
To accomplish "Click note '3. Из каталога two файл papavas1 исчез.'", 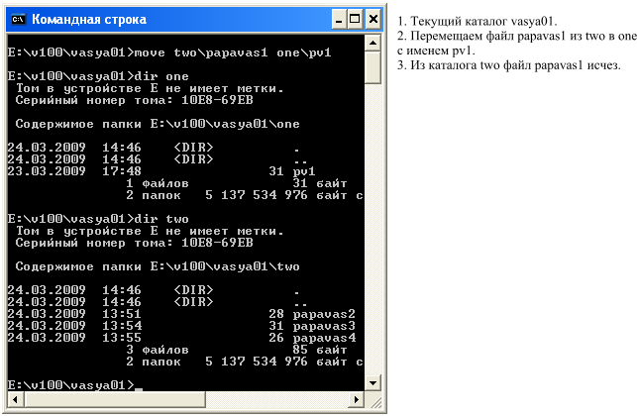I will pyautogui.click(x=509, y=65).
